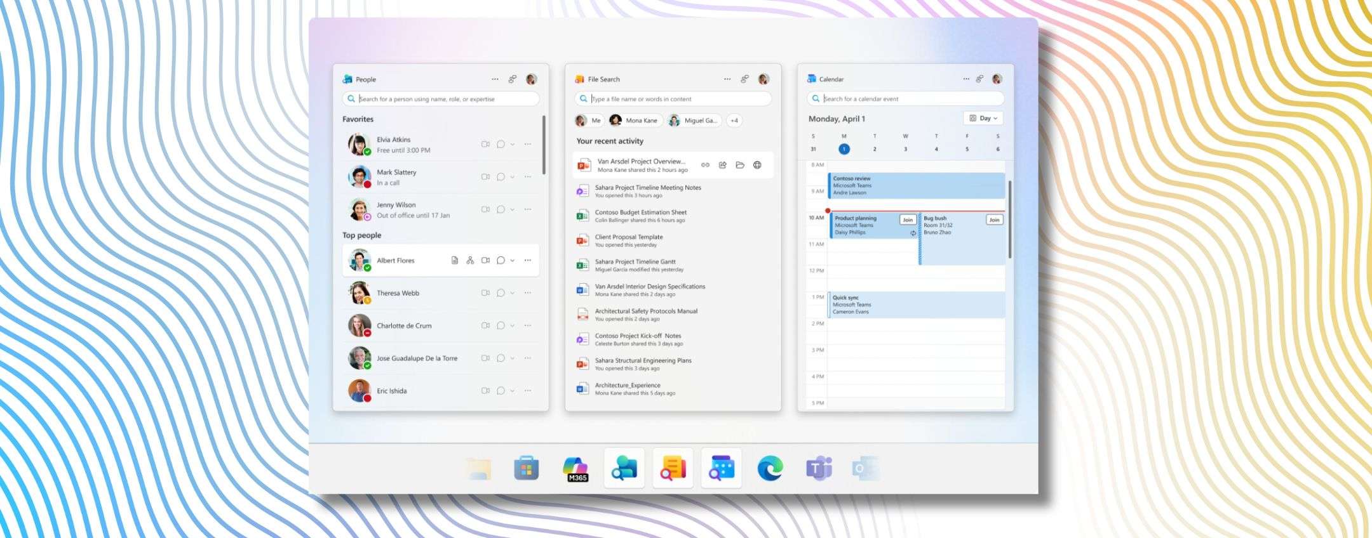
Task: Expand chat options for Mark Slattery
Action: pyautogui.click(x=513, y=177)
